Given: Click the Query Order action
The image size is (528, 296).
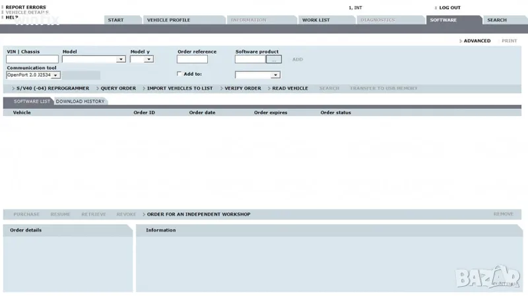Looking at the screenshot, I should pos(118,88).
